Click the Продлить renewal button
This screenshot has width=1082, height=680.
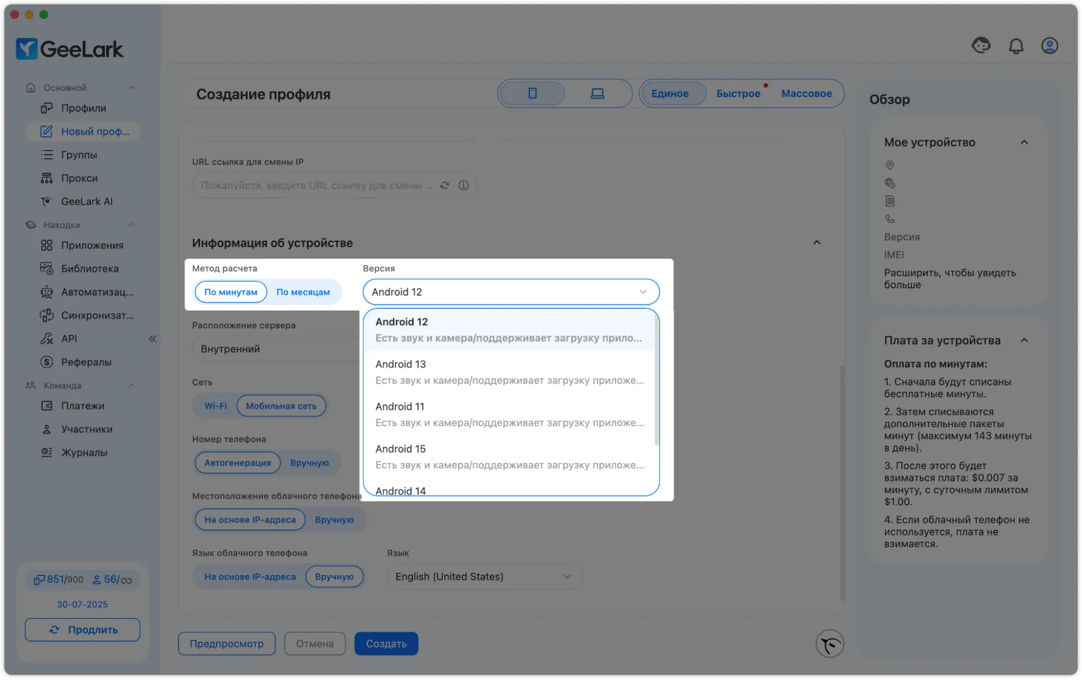click(x=82, y=630)
